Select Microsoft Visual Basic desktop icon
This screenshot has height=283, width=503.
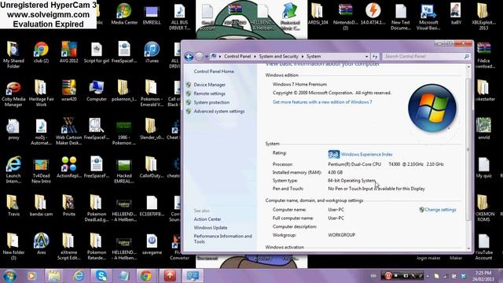(428, 17)
